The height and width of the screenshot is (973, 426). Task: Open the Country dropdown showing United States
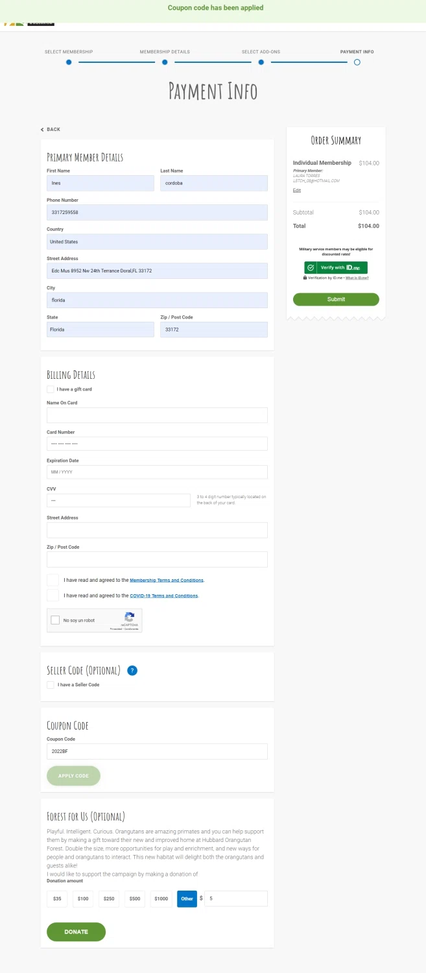coord(157,242)
